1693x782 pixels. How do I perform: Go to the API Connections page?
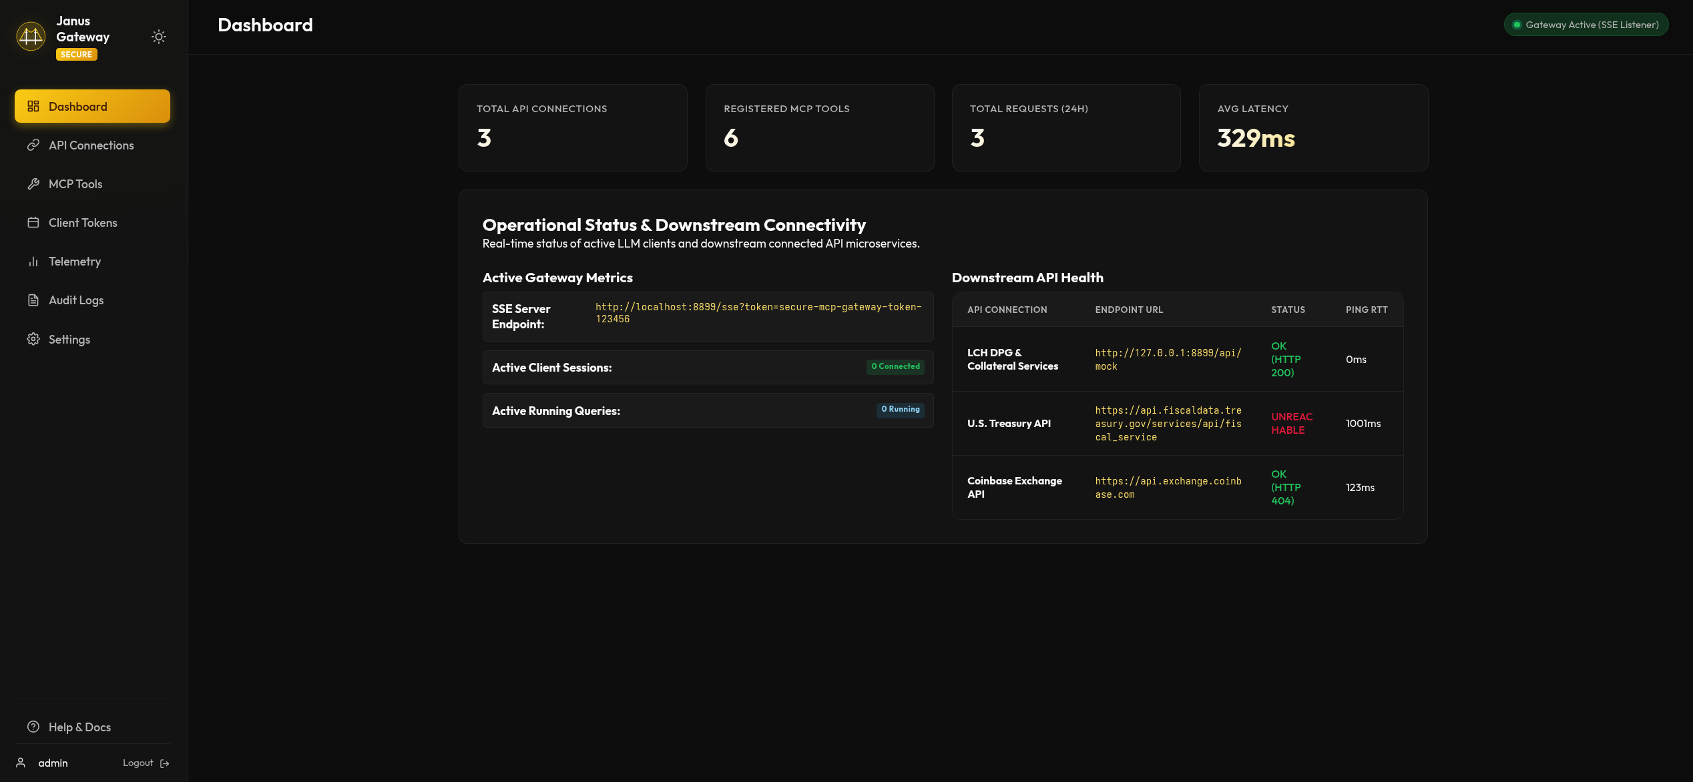tap(92, 145)
